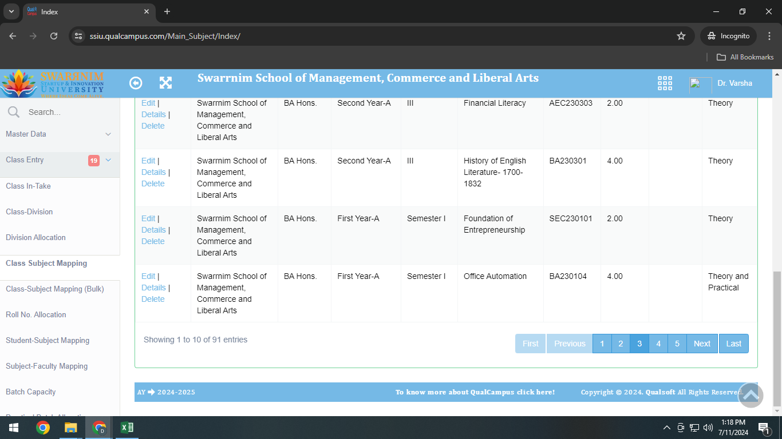
Task: Edit the Office Automation row
Action: pyautogui.click(x=148, y=276)
